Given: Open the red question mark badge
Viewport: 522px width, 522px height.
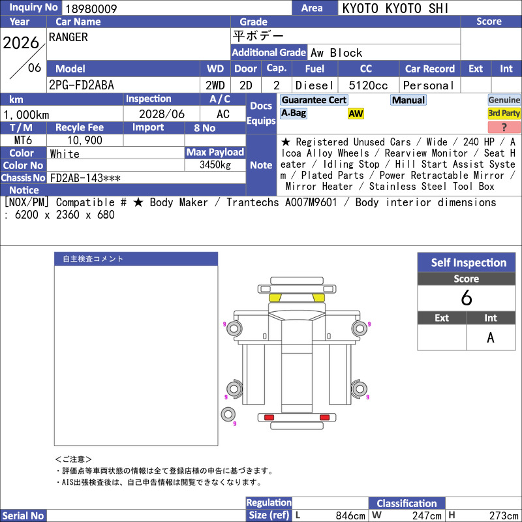Looking at the screenshot, I should 504,127.
